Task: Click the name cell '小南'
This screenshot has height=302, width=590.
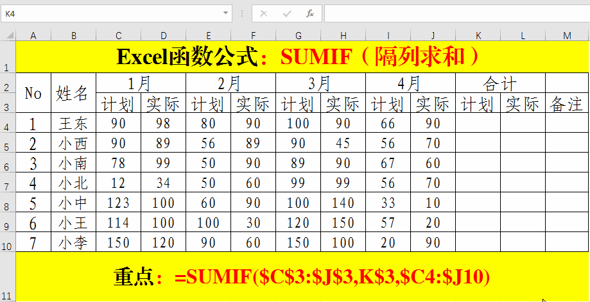Action: tap(74, 162)
